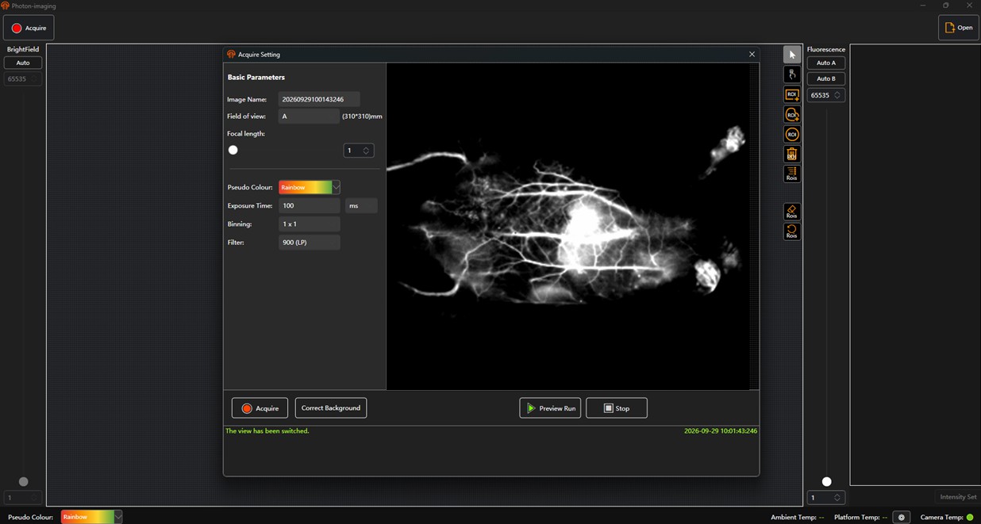Open the exposure unit ms dropdown
981x524 pixels.
click(x=361, y=205)
